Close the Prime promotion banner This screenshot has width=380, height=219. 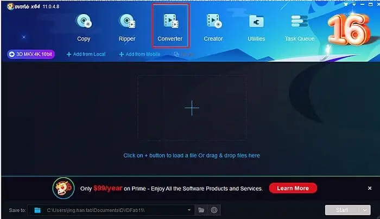370,188
